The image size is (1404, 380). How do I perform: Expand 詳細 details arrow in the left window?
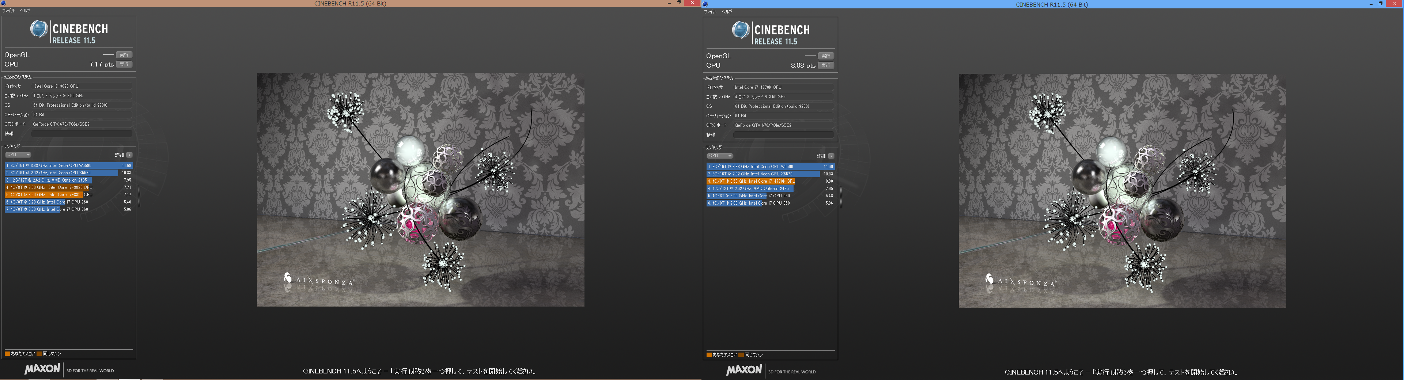pyautogui.click(x=129, y=155)
